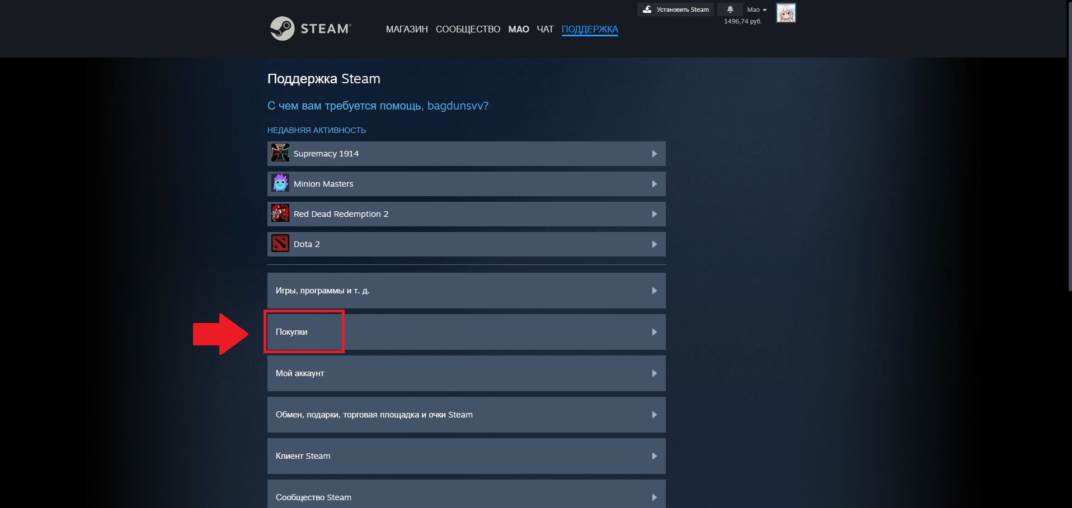Open Обмен, подарки, торговая площадка category

click(467, 415)
